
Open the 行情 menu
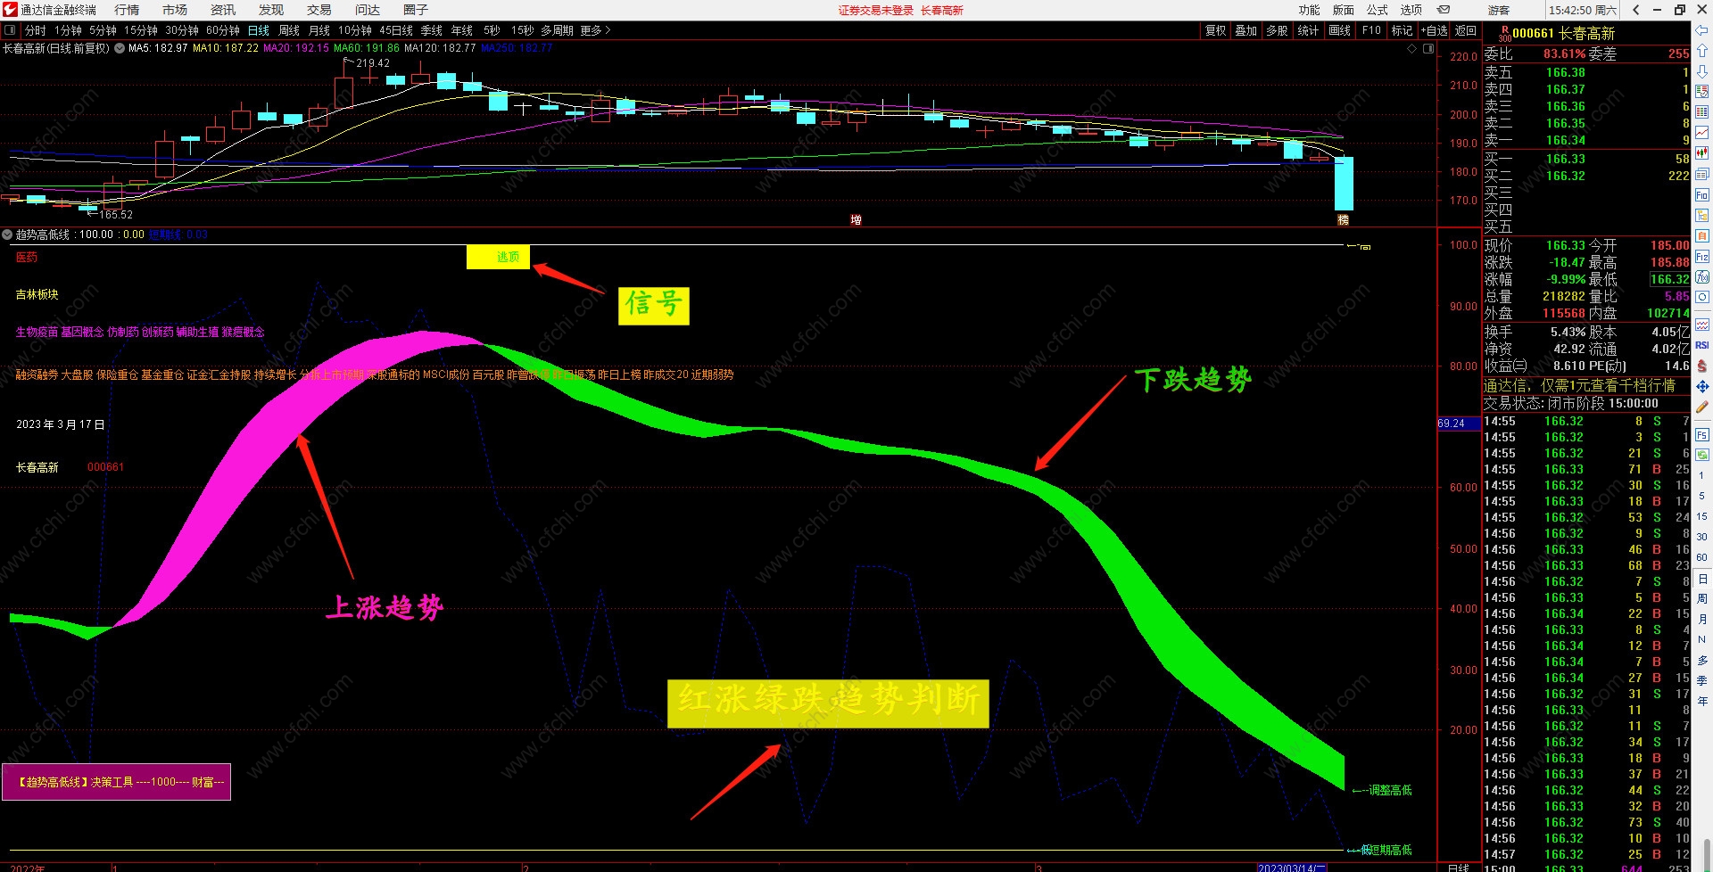[127, 10]
